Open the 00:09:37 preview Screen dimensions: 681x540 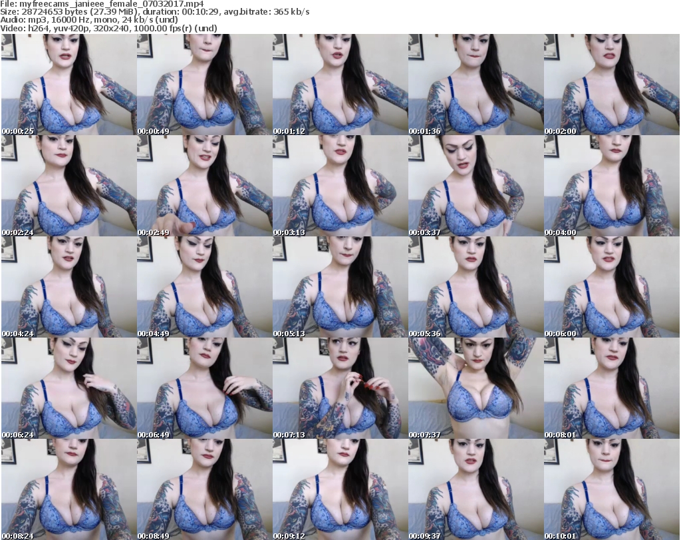coord(476,489)
